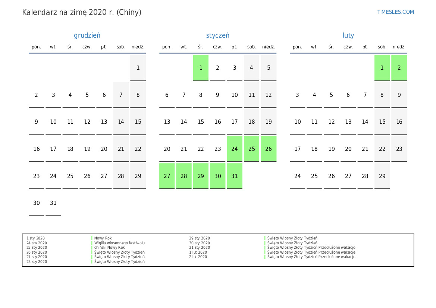Image resolution: width=436 pixels, height=308 pixels.
Task: Select the styczeń month heading
Action: (x=218, y=35)
